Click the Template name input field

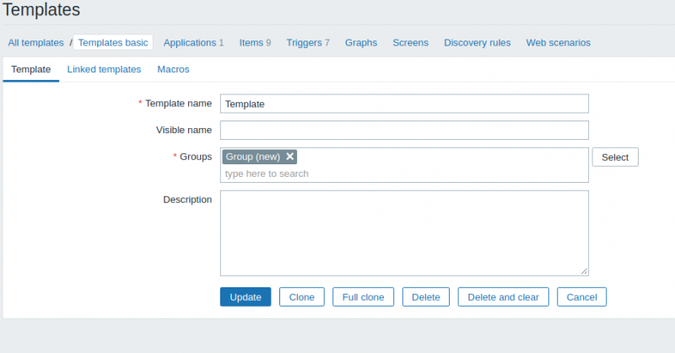coord(403,104)
